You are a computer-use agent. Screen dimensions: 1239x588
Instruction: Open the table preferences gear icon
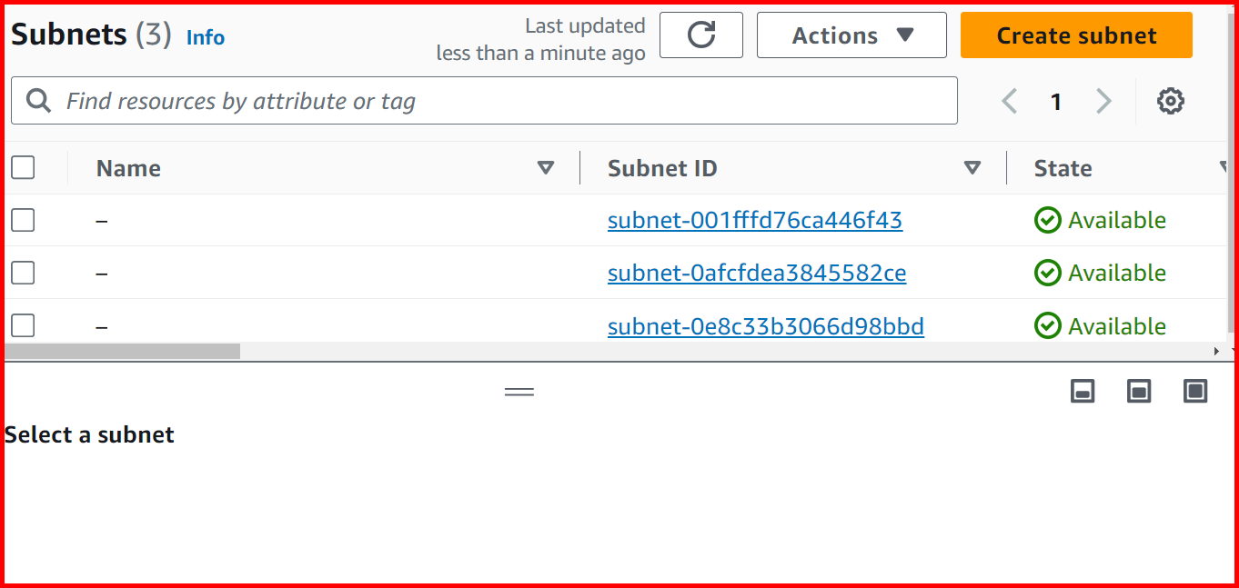pyautogui.click(x=1171, y=101)
